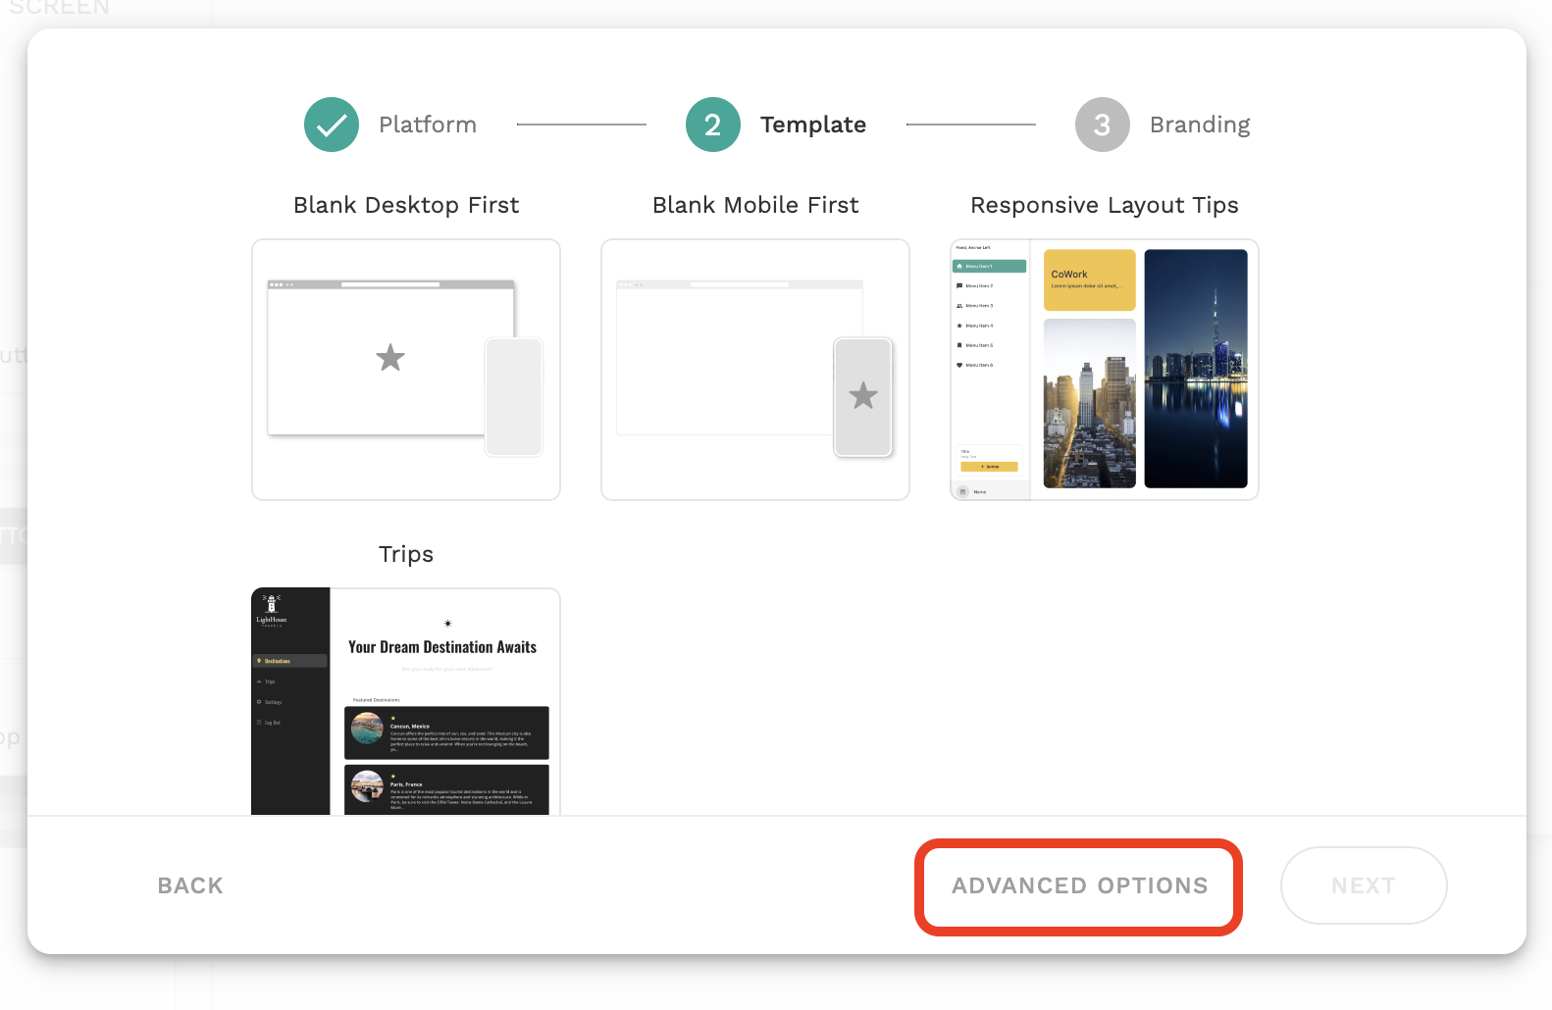The image size is (1552, 1010).
Task: Click the grey step 3 Branding circle
Action: [1102, 125]
